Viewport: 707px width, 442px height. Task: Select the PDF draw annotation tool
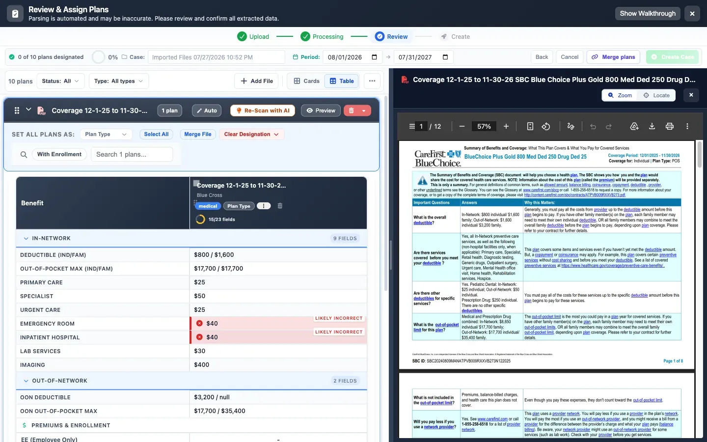click(x=571, y=126)
